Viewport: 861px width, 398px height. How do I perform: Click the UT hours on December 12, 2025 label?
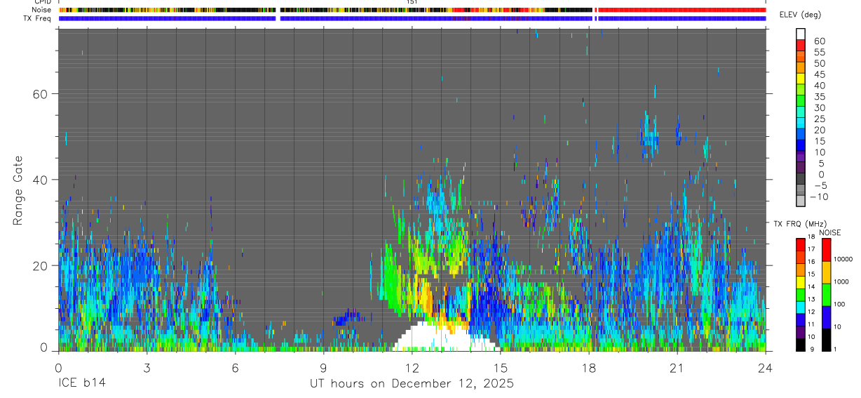click(x=412, y=384)
